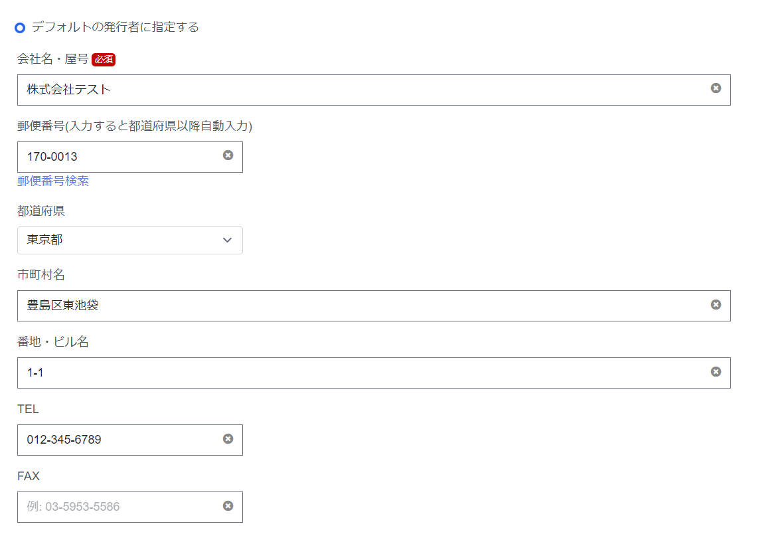
Task: Clear the postal code field
Action: pos(228,155)
